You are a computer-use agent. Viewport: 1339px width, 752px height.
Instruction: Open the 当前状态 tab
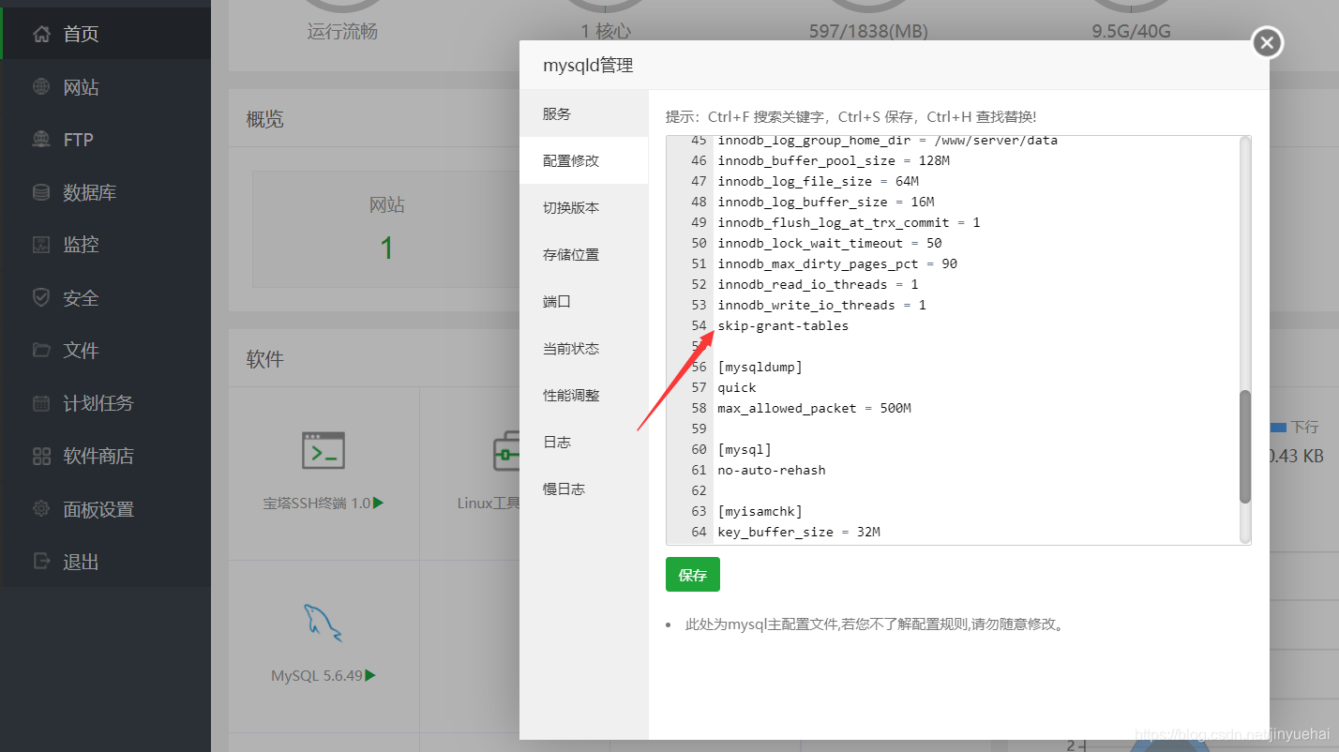583,348
